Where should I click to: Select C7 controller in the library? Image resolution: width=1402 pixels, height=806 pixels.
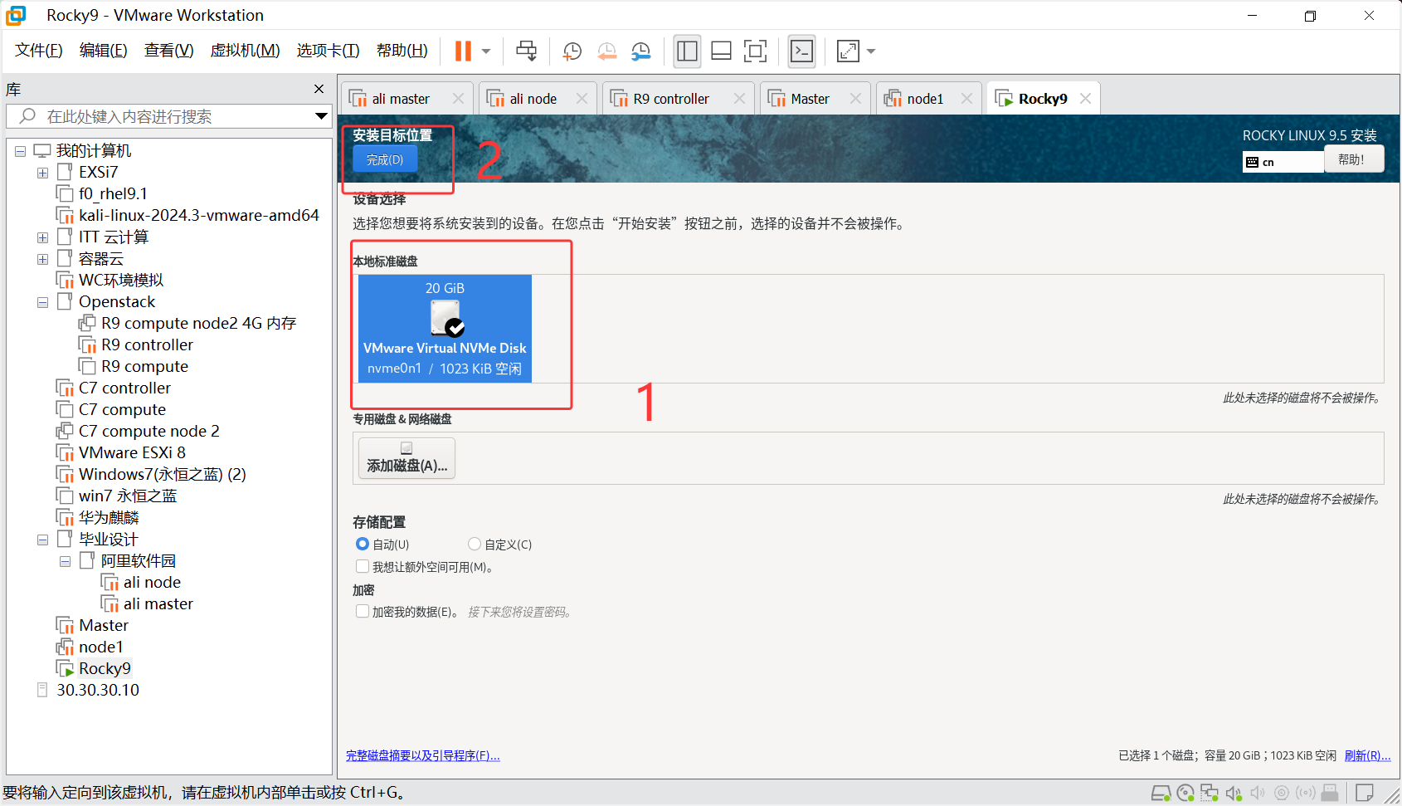(124, 388)
